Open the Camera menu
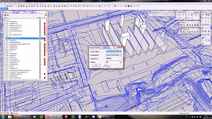Viewport: 212px width, 119px height. (x=15, y=4)
